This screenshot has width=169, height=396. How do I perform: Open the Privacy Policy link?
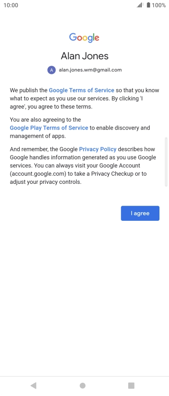[x=98, y=149]
